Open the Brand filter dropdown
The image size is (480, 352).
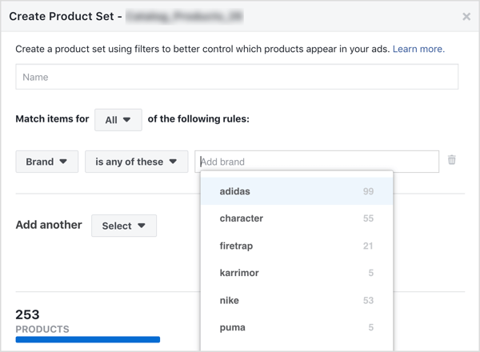pos(47,162)
